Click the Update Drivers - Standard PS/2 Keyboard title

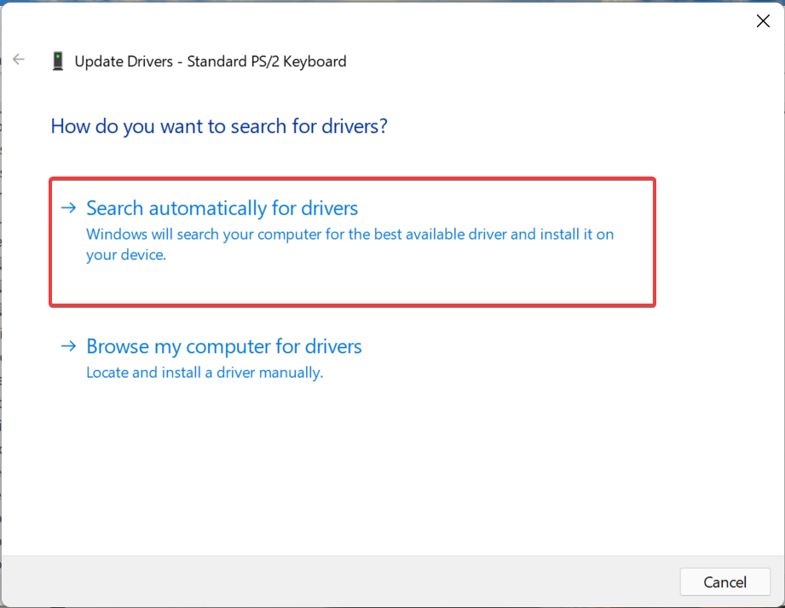point(210,61)
